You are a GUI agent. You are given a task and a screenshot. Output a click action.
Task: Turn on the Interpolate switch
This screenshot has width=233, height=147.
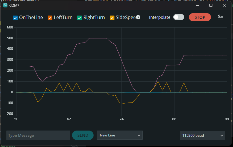pos(179,17)
